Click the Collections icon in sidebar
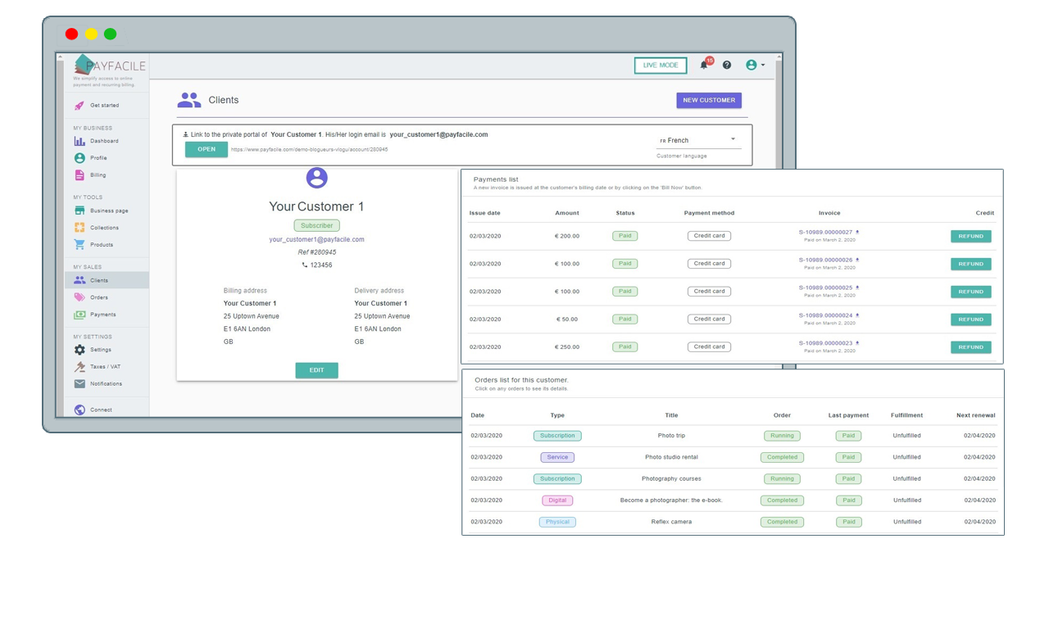Image resolution: width=1049 pixels, height=625 pixels. point(79,228)
